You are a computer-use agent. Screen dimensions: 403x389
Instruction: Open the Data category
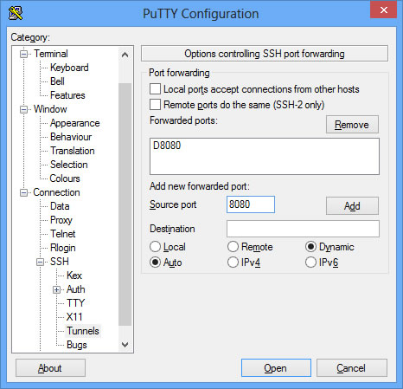tap(60, 206)
